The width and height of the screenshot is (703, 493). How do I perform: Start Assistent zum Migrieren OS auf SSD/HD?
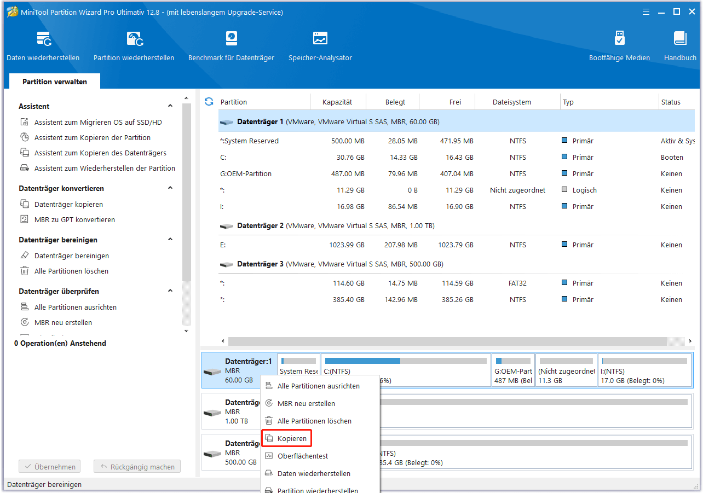pos(98,123)
